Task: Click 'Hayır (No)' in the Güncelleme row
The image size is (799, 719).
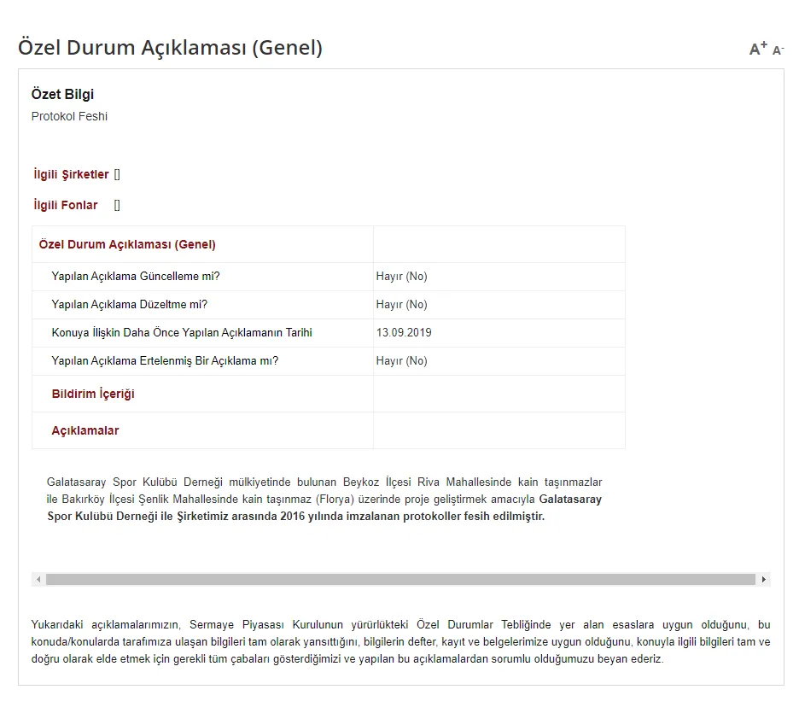Action: [401, 276]
